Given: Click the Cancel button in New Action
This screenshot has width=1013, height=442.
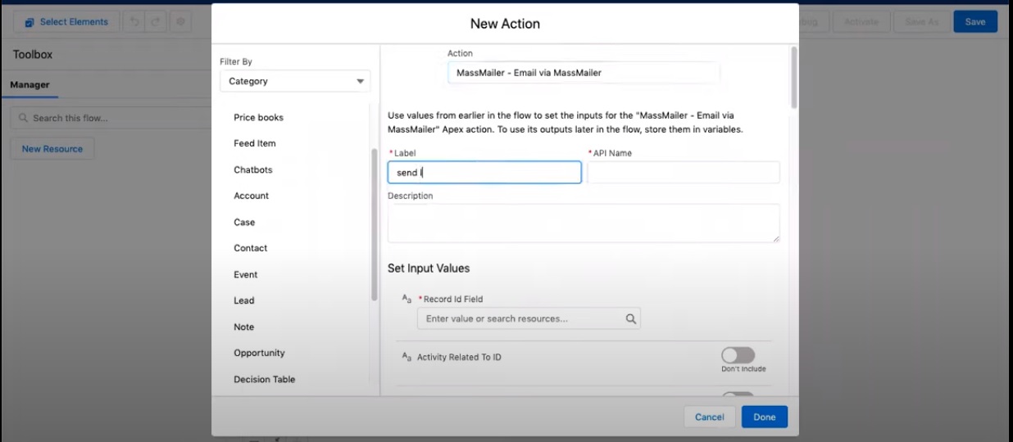Looking at the screenshot, I should click(x=709, y=417).
